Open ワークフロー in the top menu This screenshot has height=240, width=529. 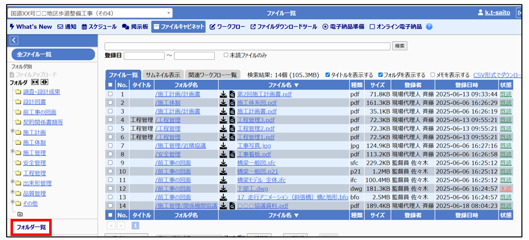click(x=227, y=27)
